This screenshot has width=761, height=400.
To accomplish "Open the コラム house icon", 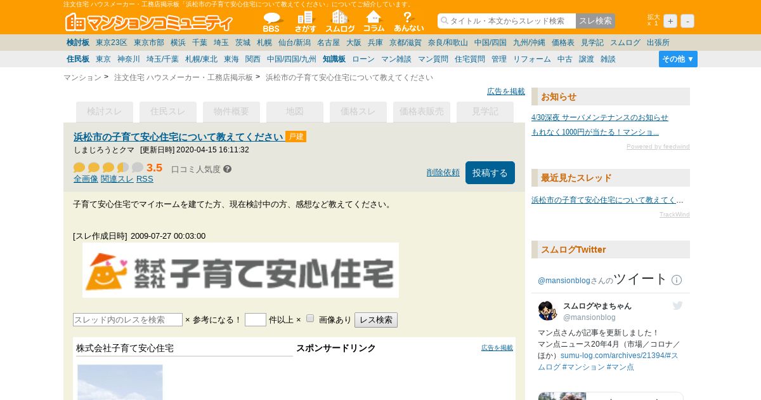I will pos(374,22).
